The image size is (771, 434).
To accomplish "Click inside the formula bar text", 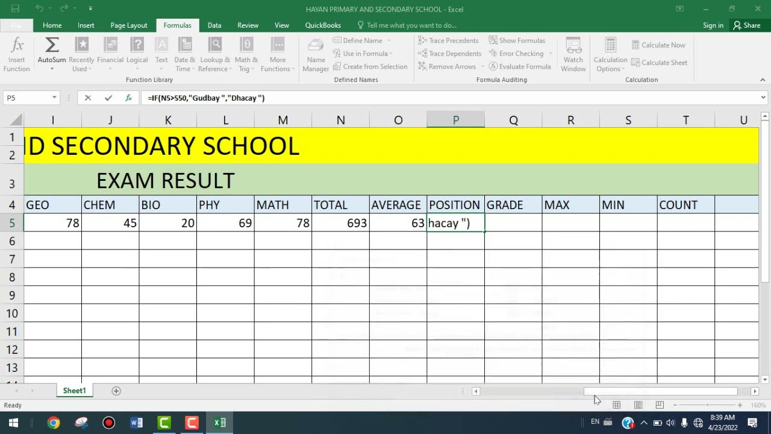I will [x=206, y=98].
